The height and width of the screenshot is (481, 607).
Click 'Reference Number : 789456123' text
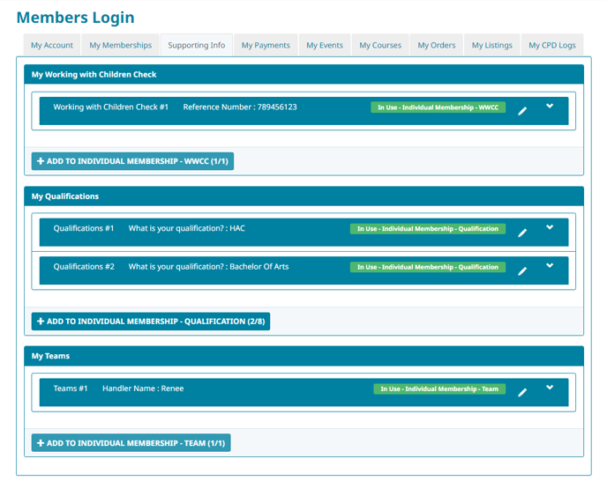click(x=240, y=107)
